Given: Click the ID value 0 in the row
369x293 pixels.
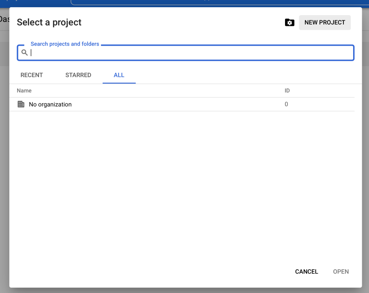Looking at the screenshot, I should (286, 104).
